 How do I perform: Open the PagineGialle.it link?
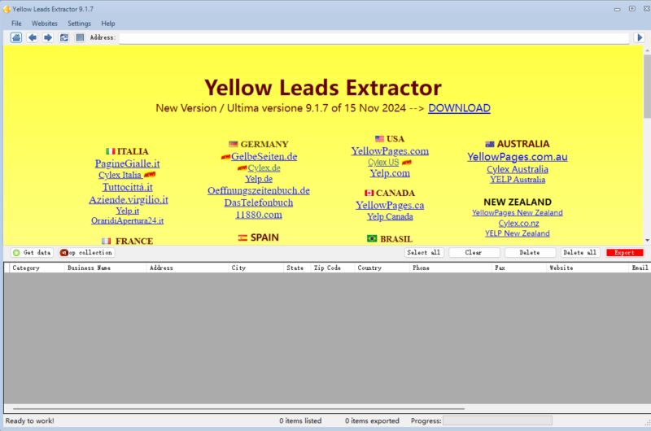click(128, 163)
